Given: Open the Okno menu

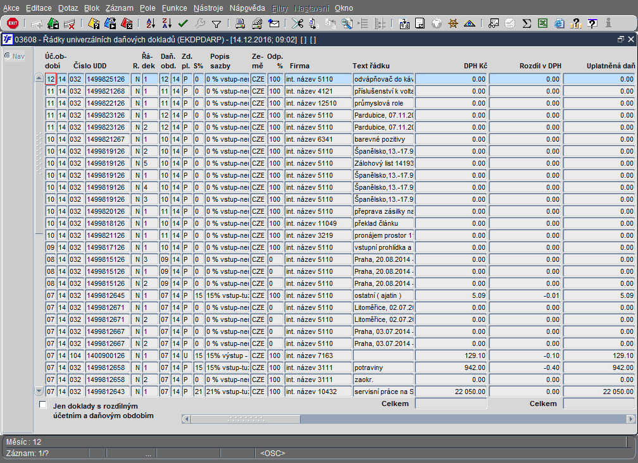Looking at the screenshot, I should click(x=344, y=8).
